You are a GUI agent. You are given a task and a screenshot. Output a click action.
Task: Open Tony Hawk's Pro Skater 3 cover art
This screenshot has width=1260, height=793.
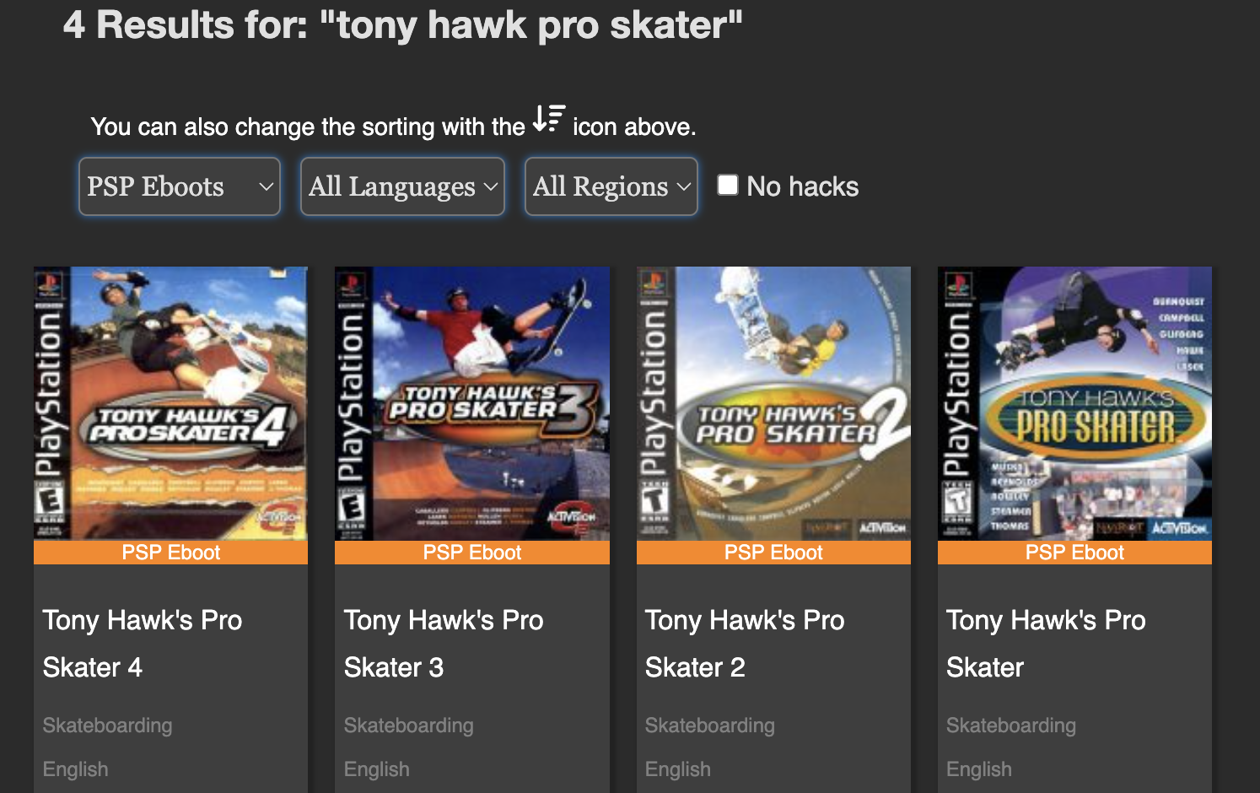click(x=471, y=403)
